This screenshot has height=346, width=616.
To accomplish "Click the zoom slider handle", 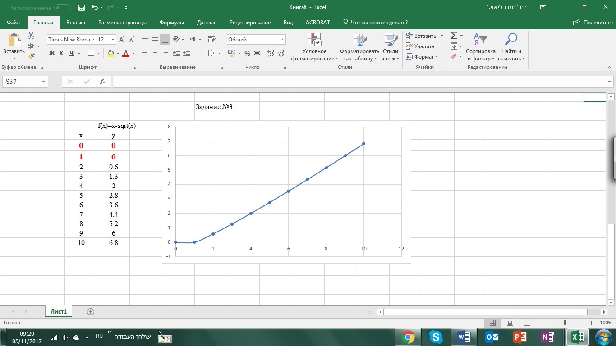I will click(x=565, y=323).
